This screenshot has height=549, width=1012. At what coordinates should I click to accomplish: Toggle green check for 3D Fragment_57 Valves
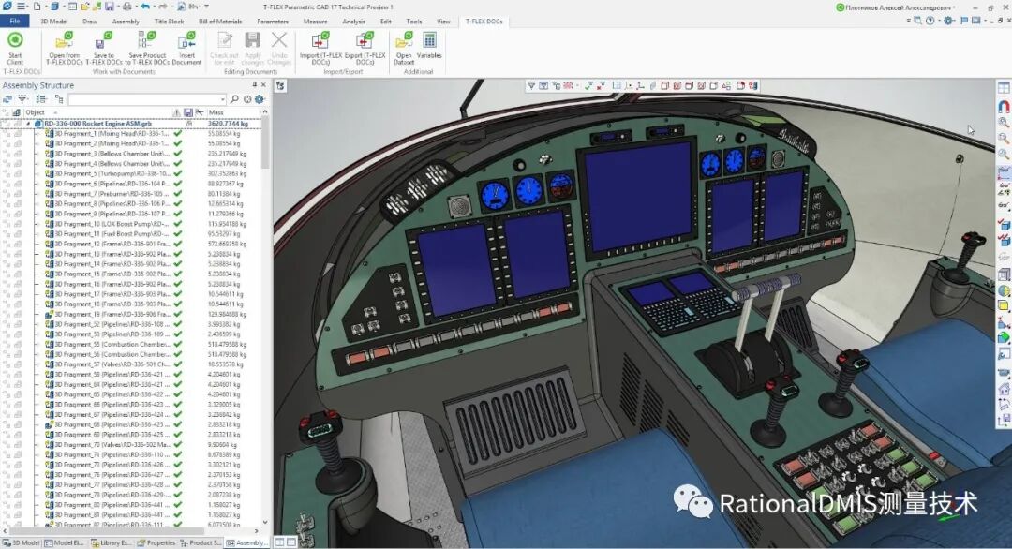click(177, 364)
